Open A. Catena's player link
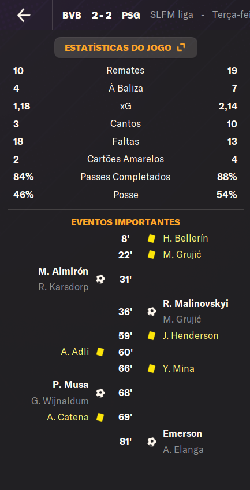The height and width of the screenshot is (490, 250). click(68, 417)
